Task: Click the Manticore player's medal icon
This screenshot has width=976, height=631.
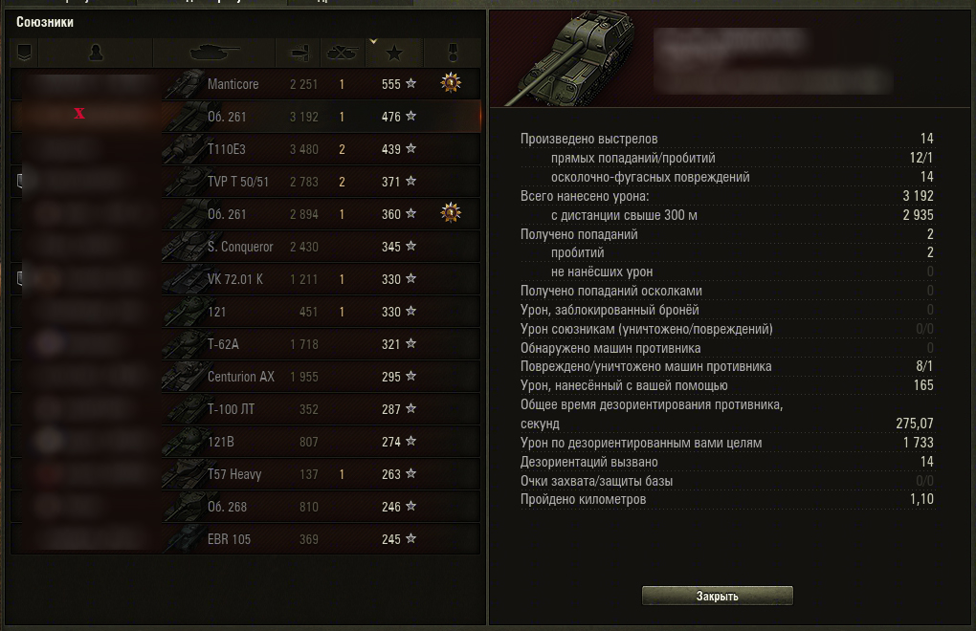Action: click(x=451, y=82)
